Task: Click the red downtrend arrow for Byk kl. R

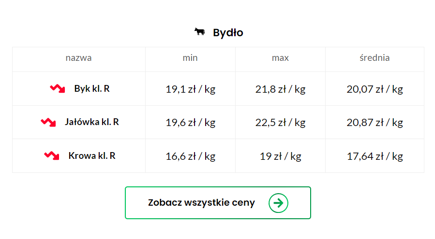Action: [58, 89]
